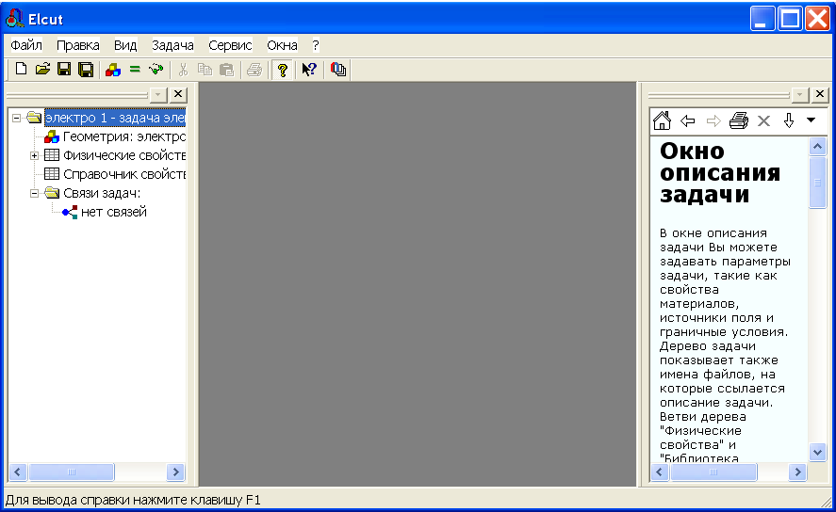The height and width of the screenshot is (512, 836).
Task: Click the help panel's right scroll arrow
Action: (x=797, y=472)
